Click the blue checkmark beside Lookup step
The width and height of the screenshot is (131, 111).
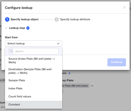pos(28,28)
